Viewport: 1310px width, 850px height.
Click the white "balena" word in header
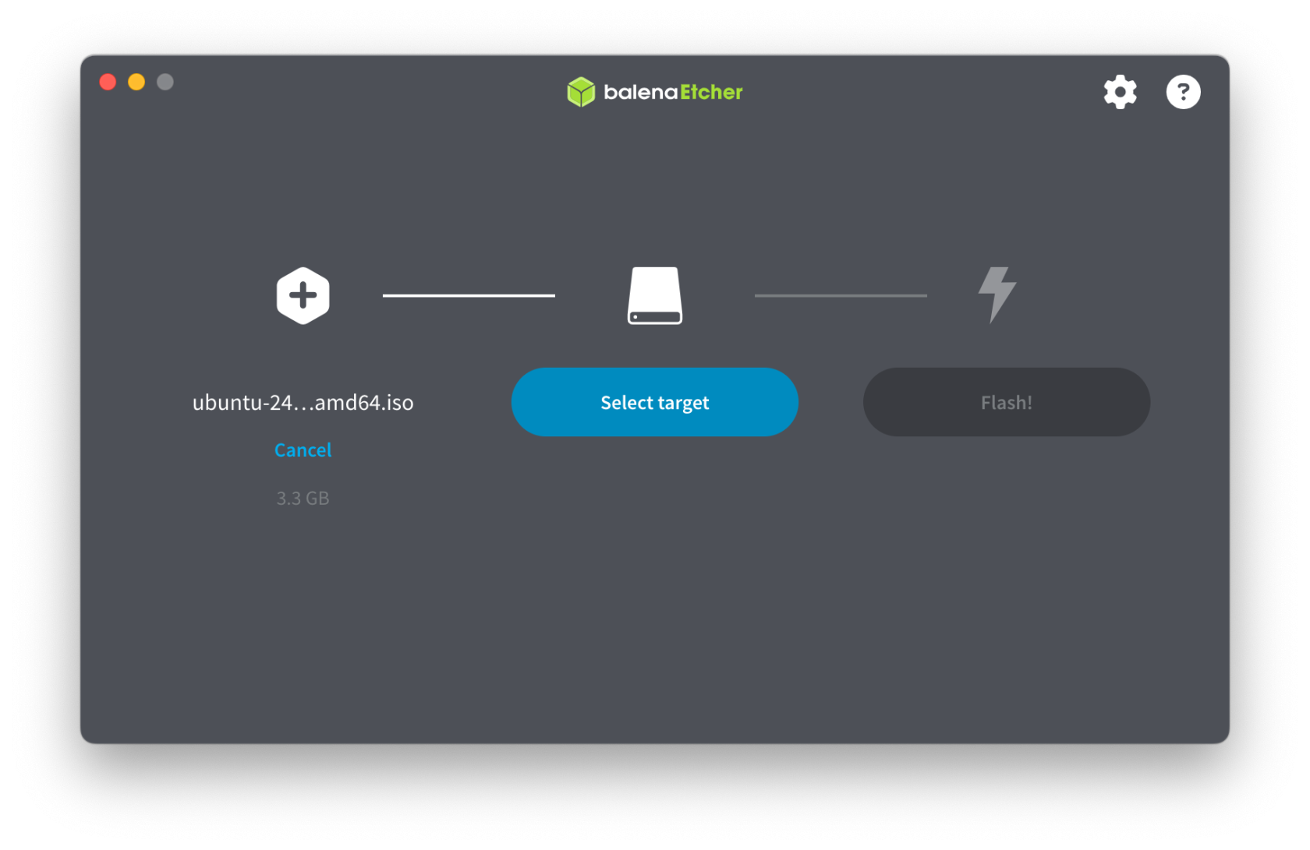tap(640, 92)
